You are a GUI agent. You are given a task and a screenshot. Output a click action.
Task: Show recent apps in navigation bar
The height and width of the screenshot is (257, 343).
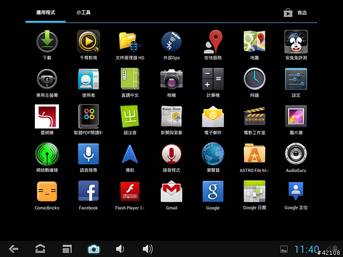click(x=67, y=249)
